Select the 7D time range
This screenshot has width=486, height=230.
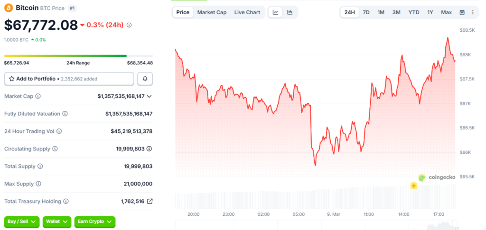pyautogui.click(x=366, y=12)
